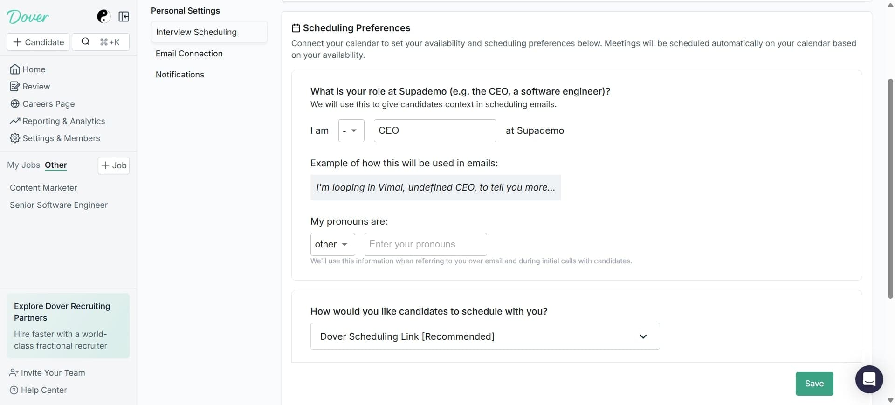
Task: Collapse the sidebar with the panel icon
Action: coord(124,16)
